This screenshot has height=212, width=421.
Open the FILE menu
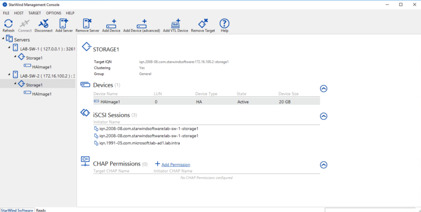tap(6, 13)
